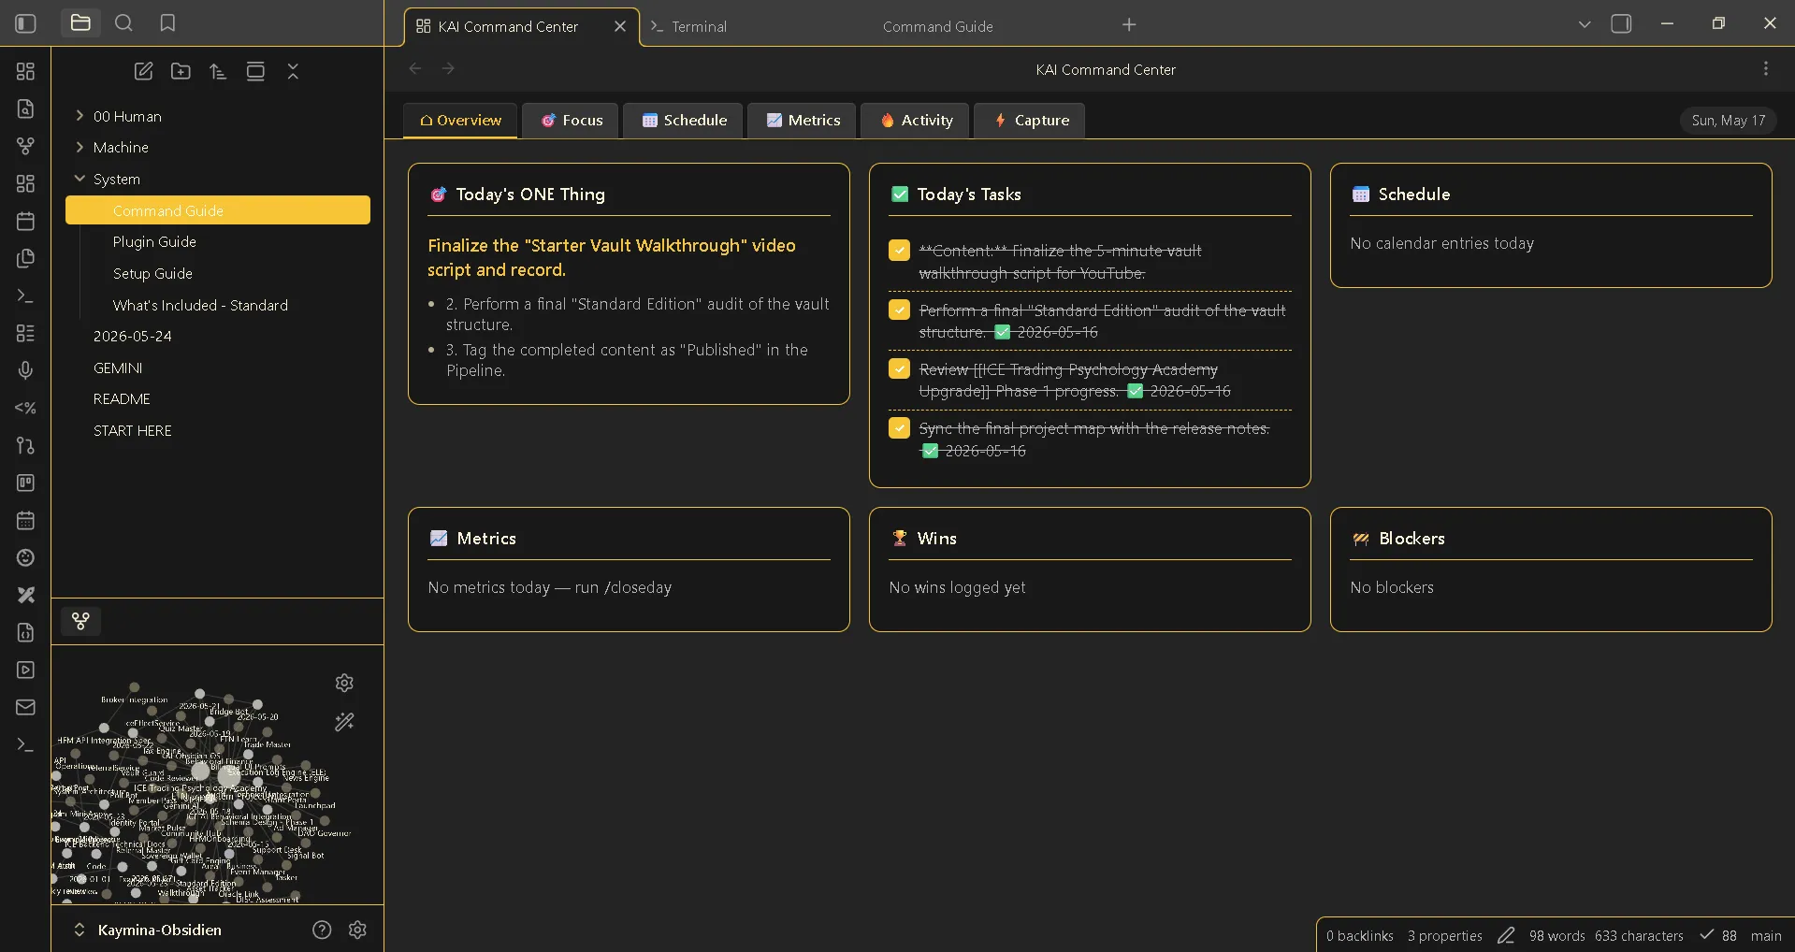
Task: Open local graph settings gear
Action: 344,683
